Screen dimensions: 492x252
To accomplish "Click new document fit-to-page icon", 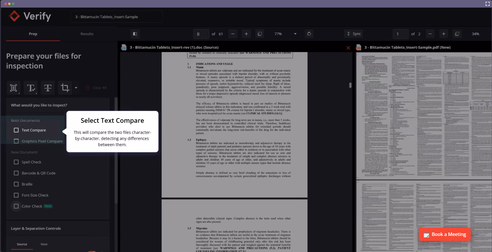I will (457, 34).
